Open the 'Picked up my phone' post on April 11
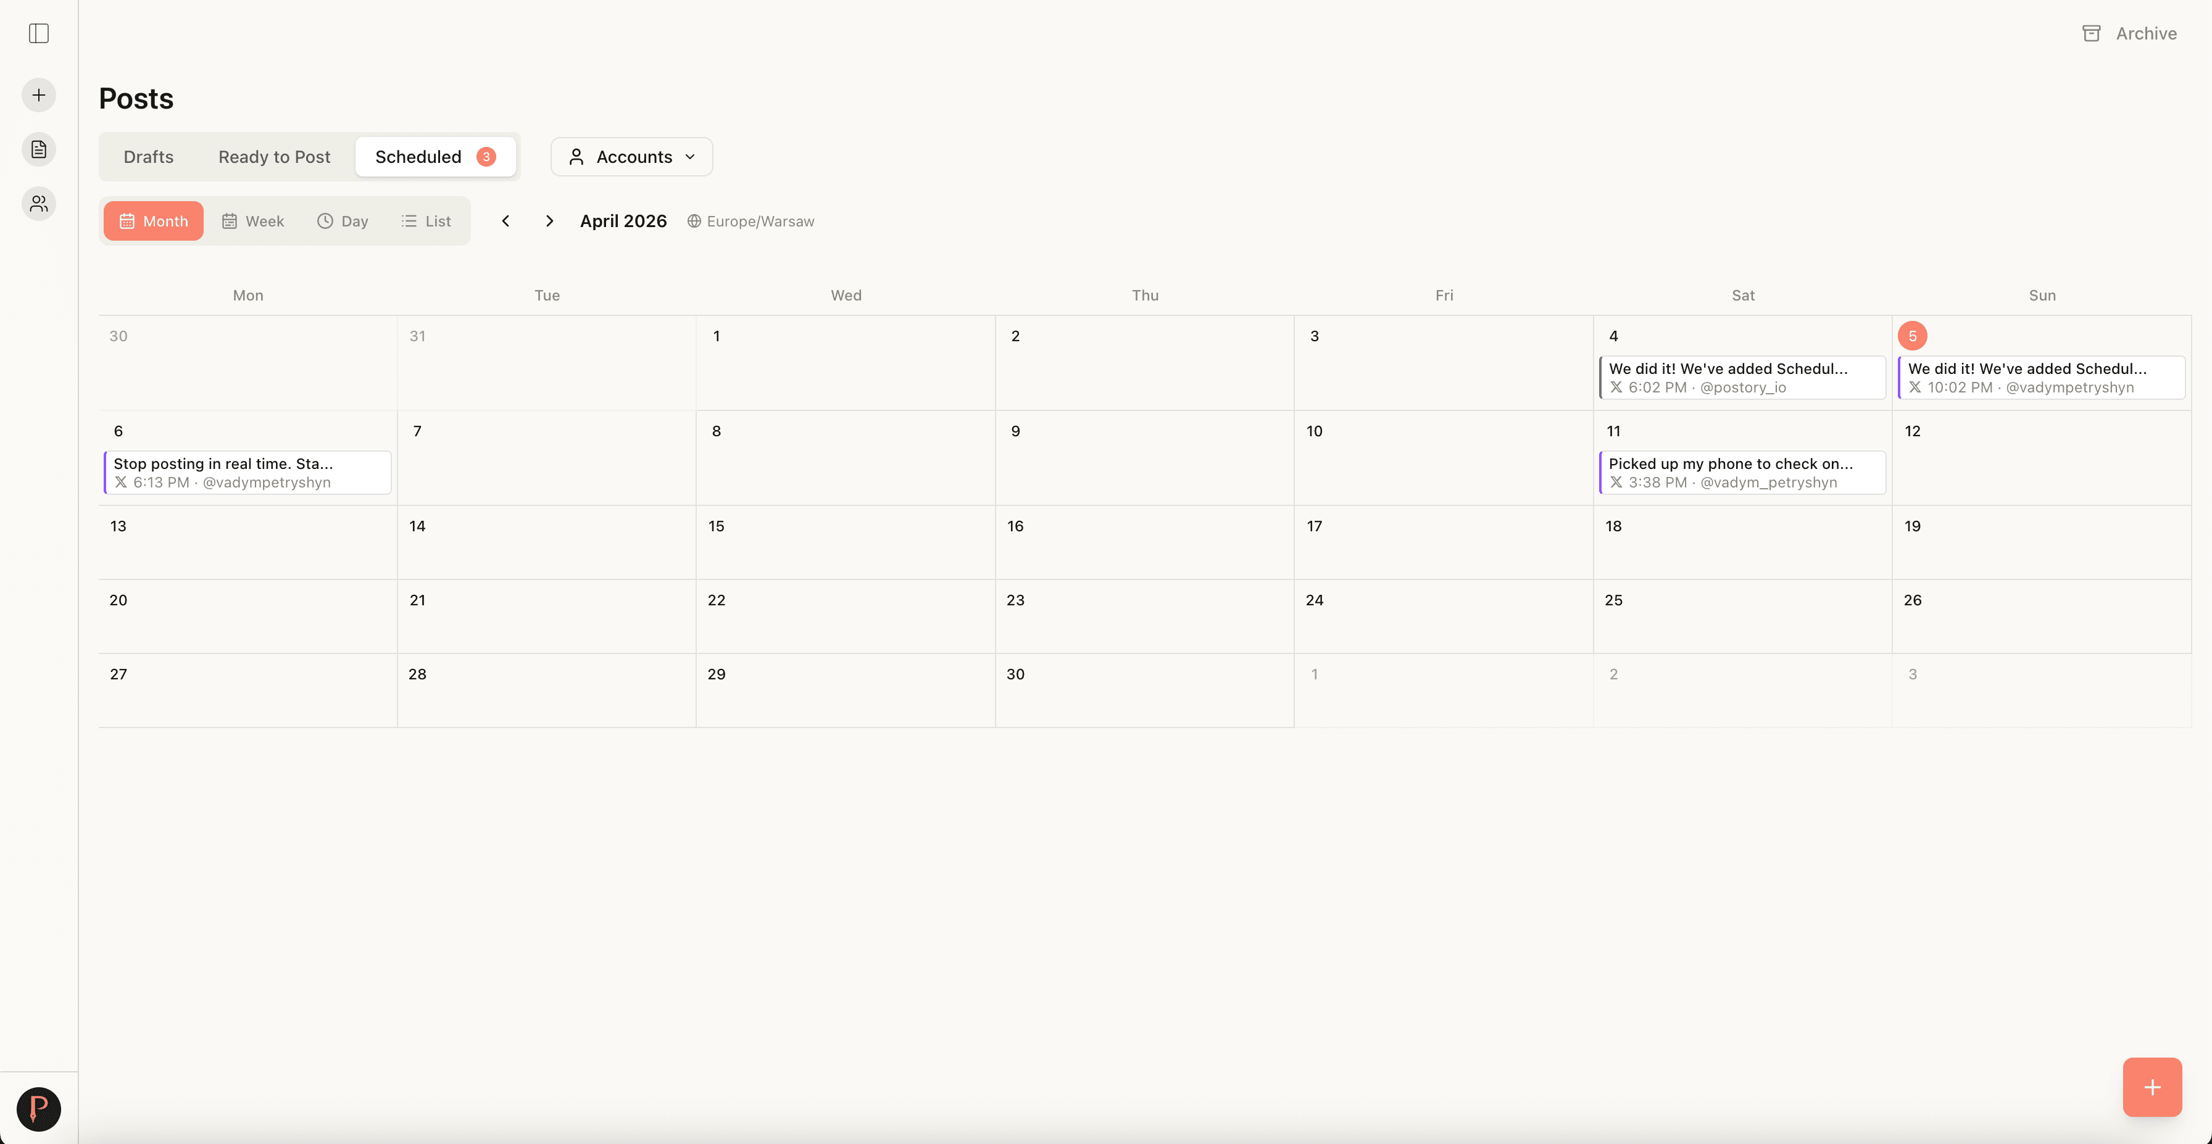 pos(1742,472)
